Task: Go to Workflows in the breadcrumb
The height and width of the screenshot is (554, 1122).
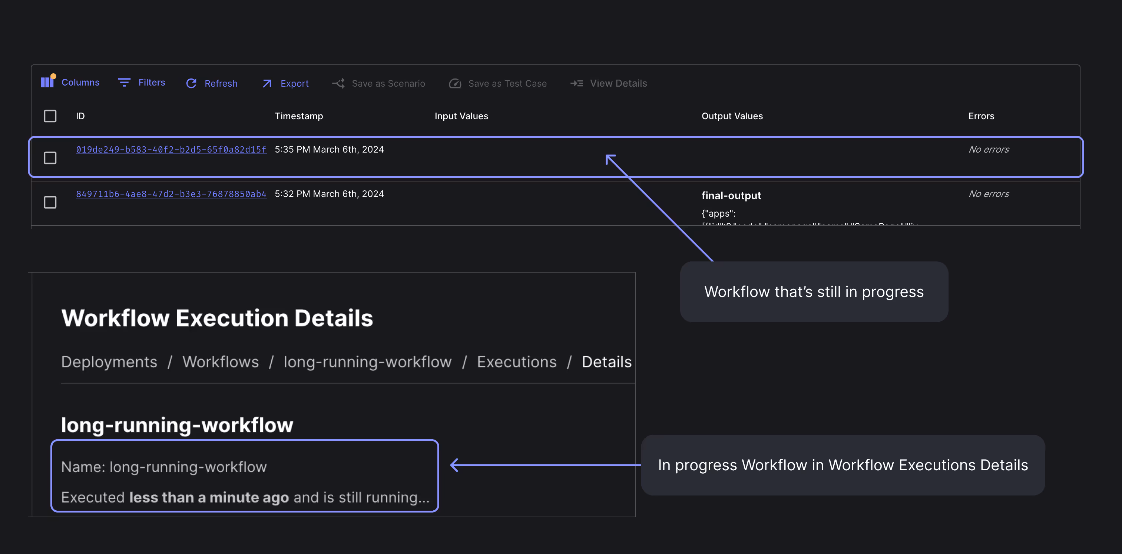Action: point(221,362)
